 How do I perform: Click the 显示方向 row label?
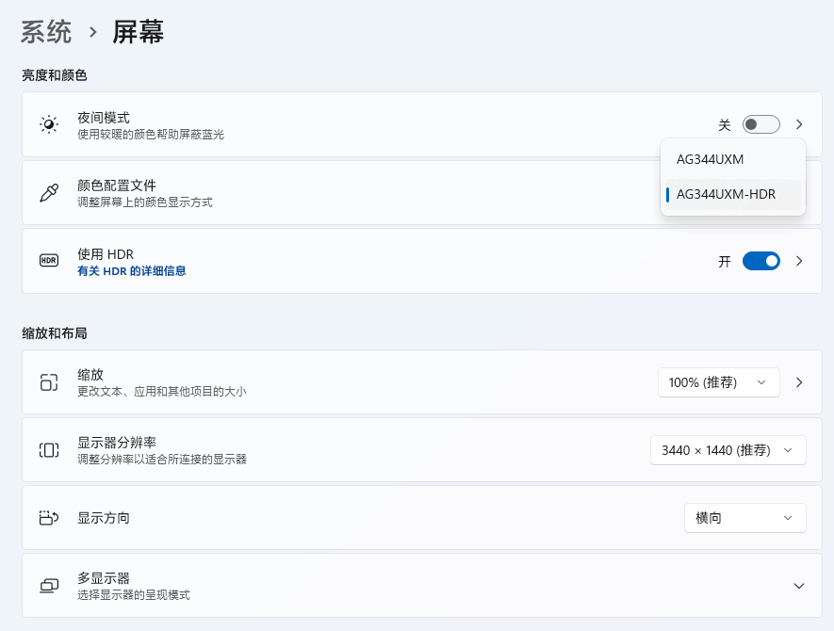click(104, 518)
